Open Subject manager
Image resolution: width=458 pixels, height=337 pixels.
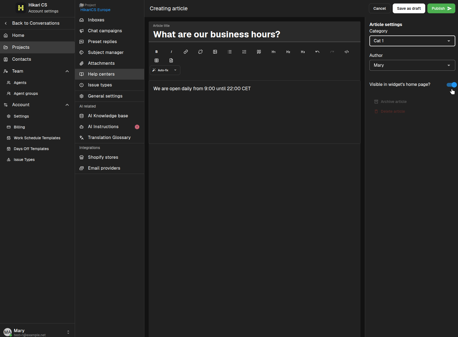pos(109,53)
